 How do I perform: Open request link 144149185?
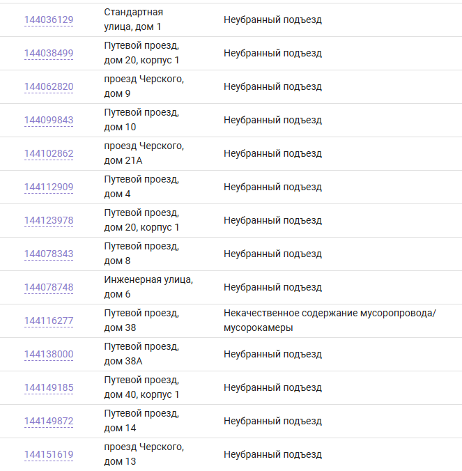click(48, 388)
